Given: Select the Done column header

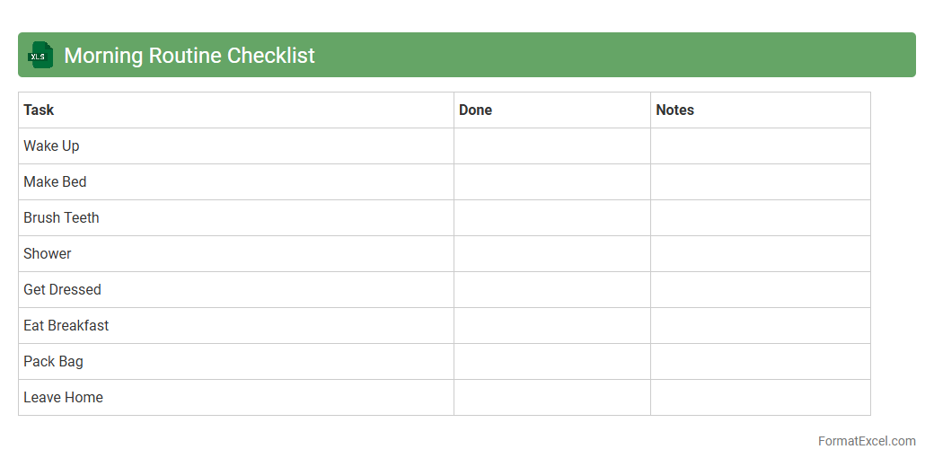Looking at the screenshot, I should coord(475,110).
